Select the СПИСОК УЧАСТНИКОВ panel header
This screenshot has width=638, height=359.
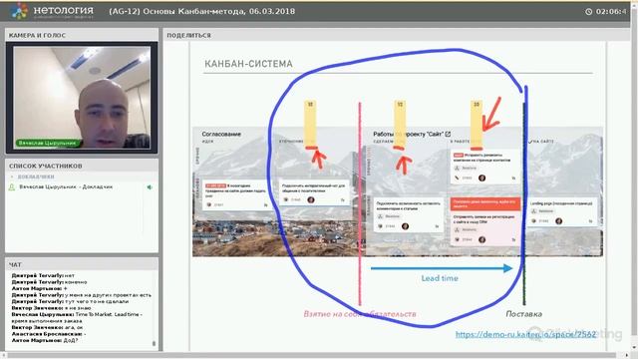82,166
